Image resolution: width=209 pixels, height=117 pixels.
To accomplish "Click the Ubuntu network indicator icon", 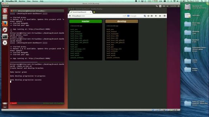I will pyautogui.click(x=157, y=6).
